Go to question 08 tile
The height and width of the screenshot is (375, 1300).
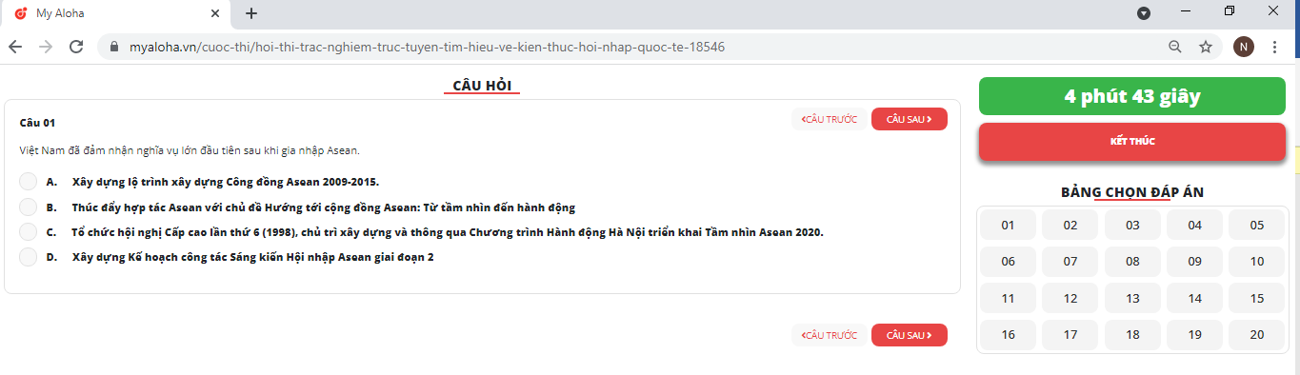click(x=1132, y=261)
